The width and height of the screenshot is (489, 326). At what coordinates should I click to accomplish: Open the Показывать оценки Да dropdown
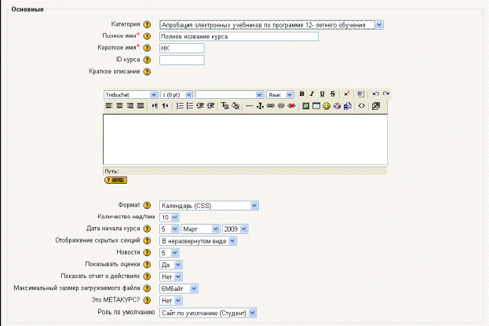point(170,265)
